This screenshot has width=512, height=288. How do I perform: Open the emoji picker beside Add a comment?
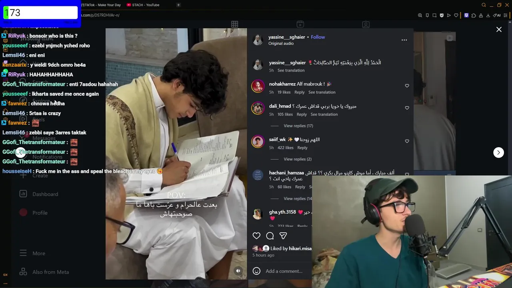pos(256,271)
